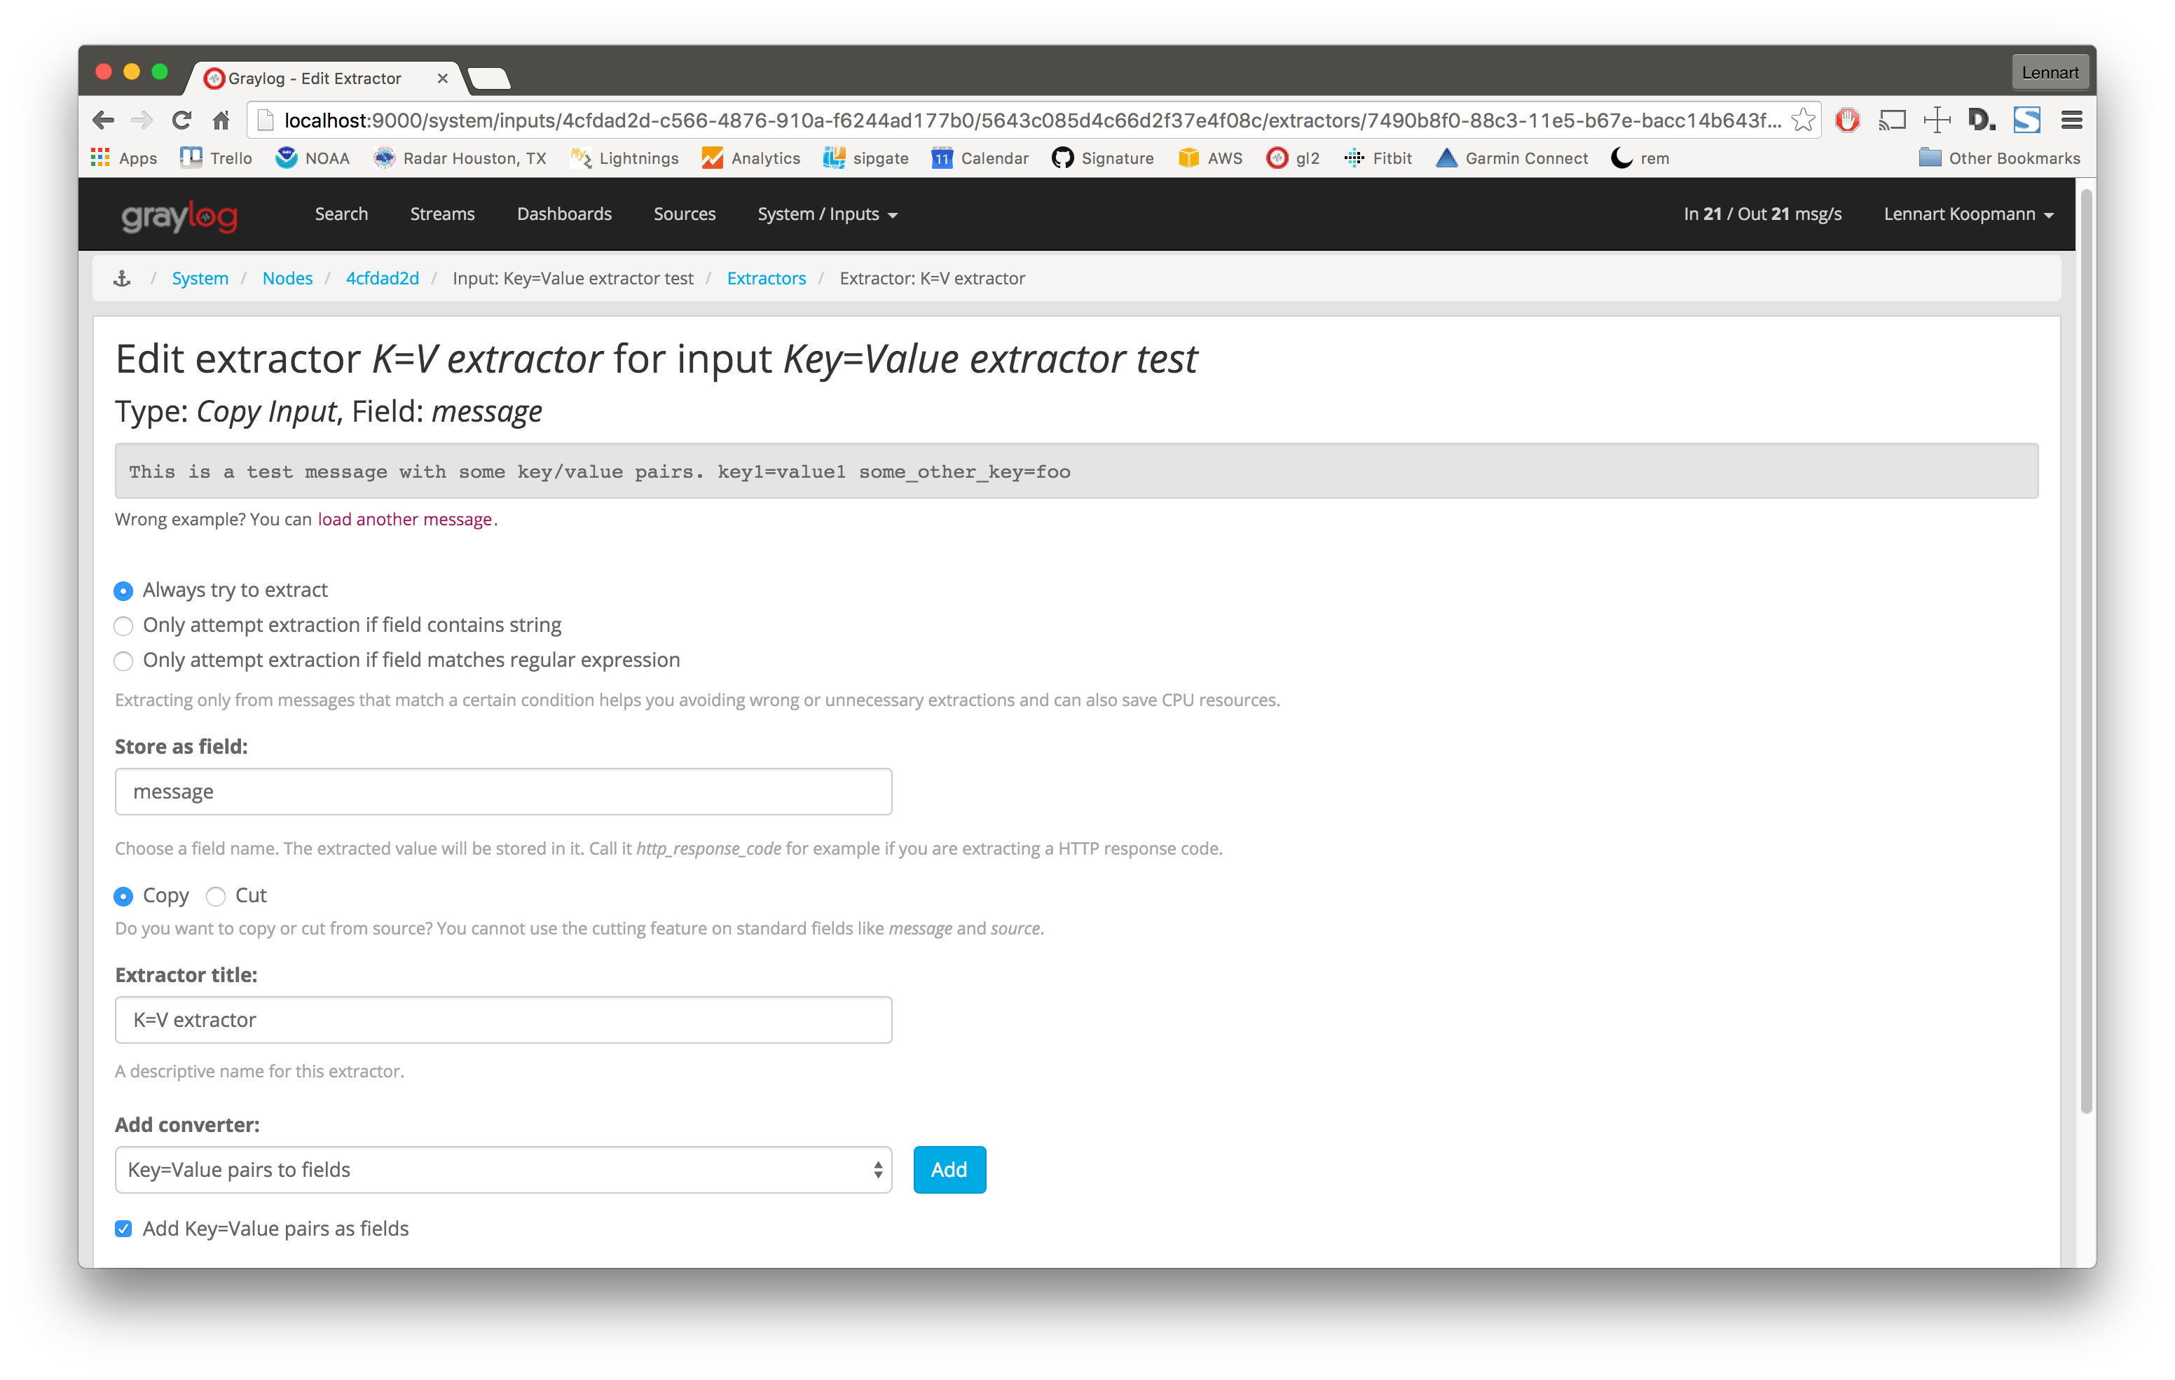Click the anchor icon in the breadcrumb
This screenshot has width=2175, height=1380.
pos(121,277)
